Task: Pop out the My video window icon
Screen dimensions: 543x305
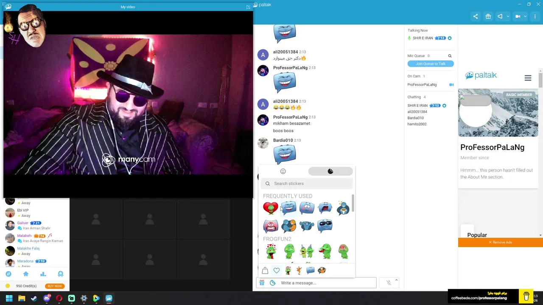Action: pos(248,7)
